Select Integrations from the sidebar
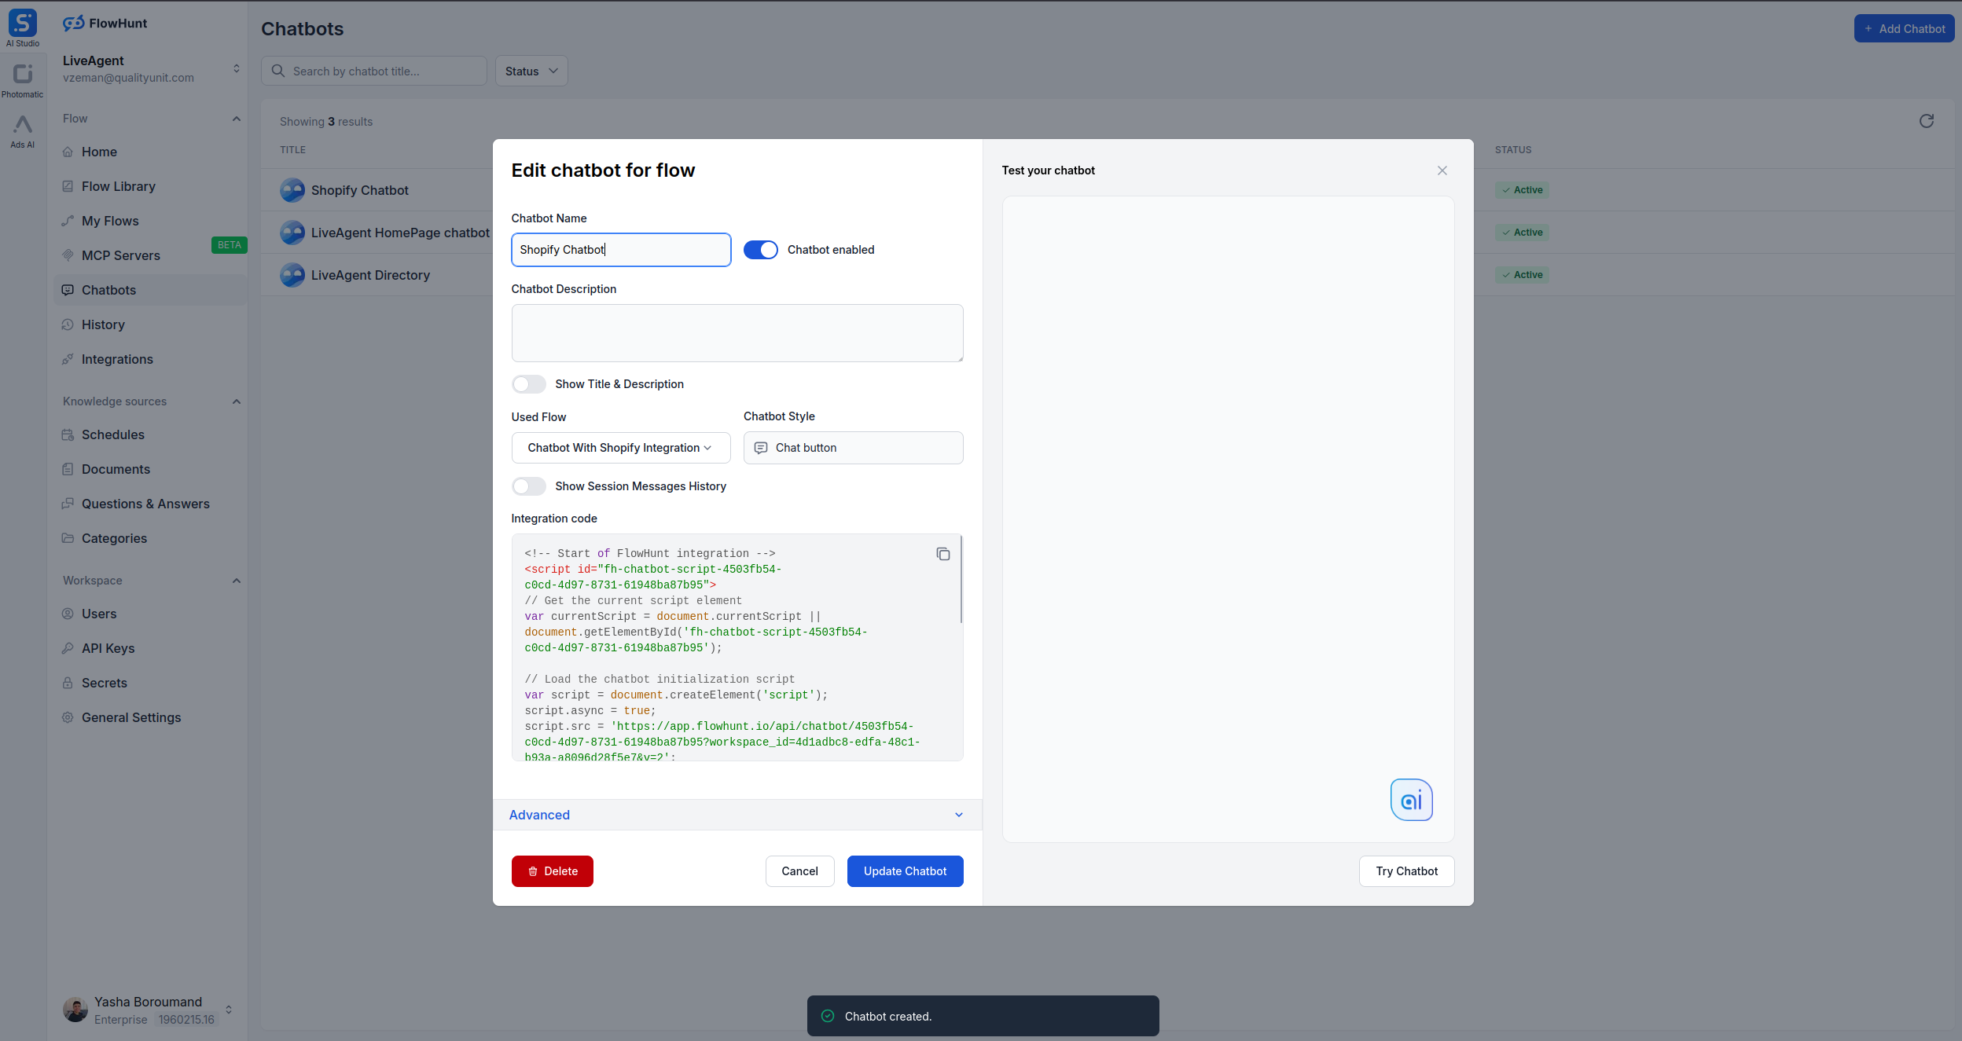The height and width of the screenshot is (1041, 1962). (116, 359)
